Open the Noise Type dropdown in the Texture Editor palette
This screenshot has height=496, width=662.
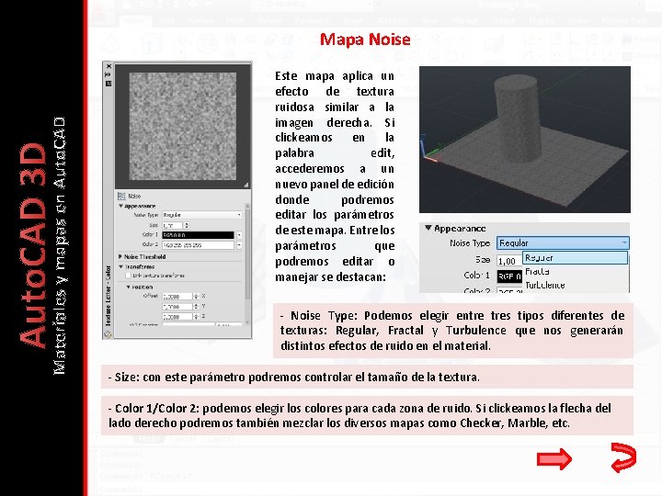point(201,215)
